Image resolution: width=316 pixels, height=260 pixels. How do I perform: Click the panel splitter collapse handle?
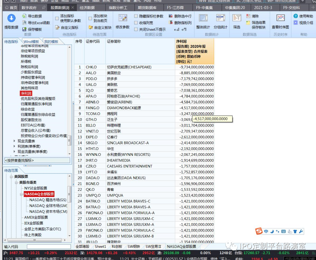tap(73, 144)
